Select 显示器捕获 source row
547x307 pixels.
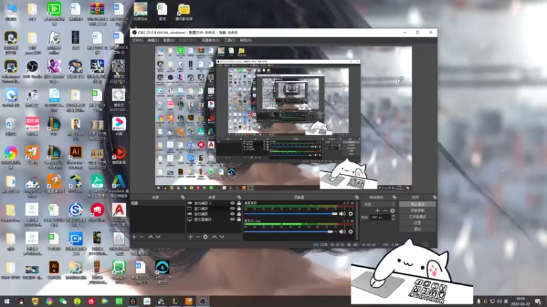pyautogui.click(x=214, y=219)
